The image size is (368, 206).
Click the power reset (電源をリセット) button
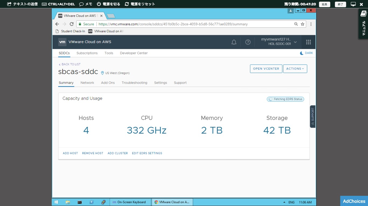point(140,4)
